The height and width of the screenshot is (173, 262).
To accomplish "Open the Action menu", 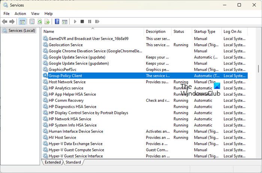I will pos(20,13).
